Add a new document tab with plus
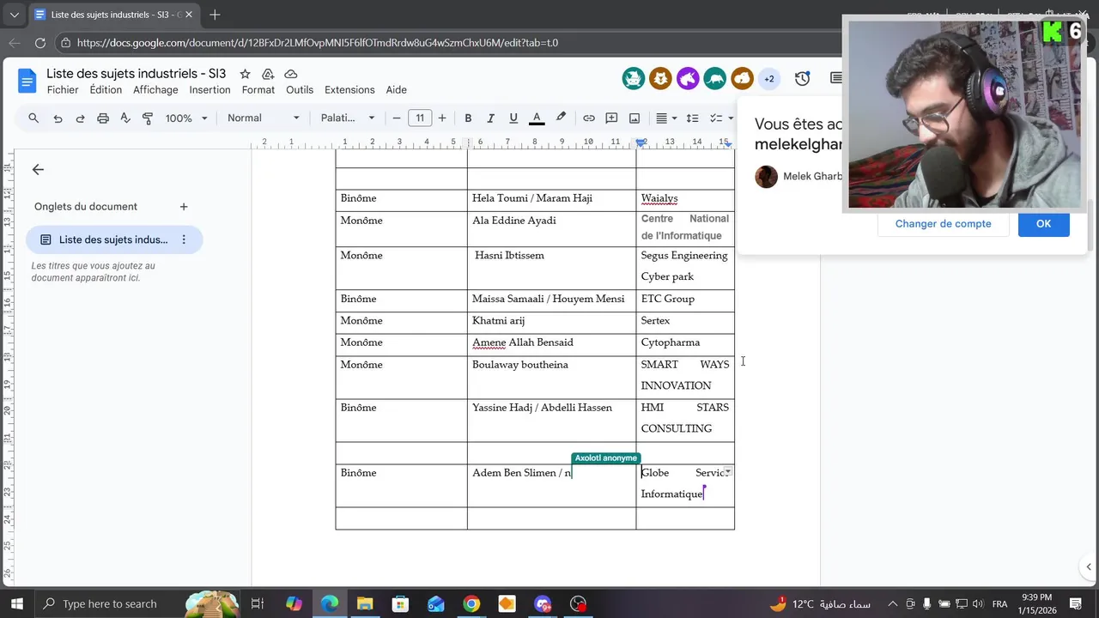Screen dimensions: 1099x618 coord(184,206)
